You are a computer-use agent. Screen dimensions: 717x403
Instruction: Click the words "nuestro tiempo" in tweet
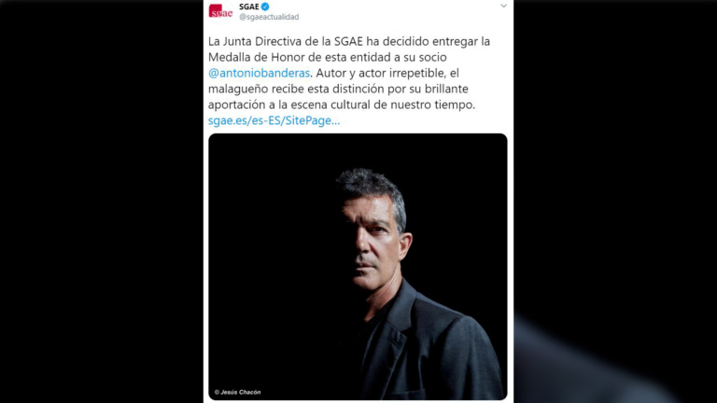[x=432, y=104]
